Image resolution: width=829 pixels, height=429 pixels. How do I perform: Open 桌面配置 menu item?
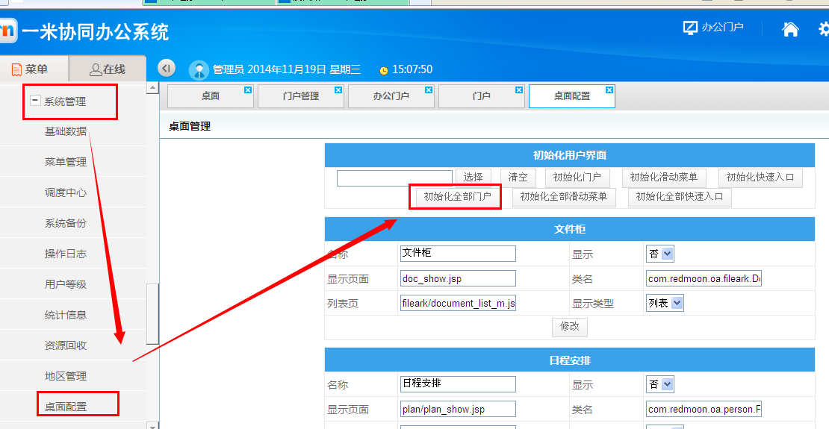[66, 407]
